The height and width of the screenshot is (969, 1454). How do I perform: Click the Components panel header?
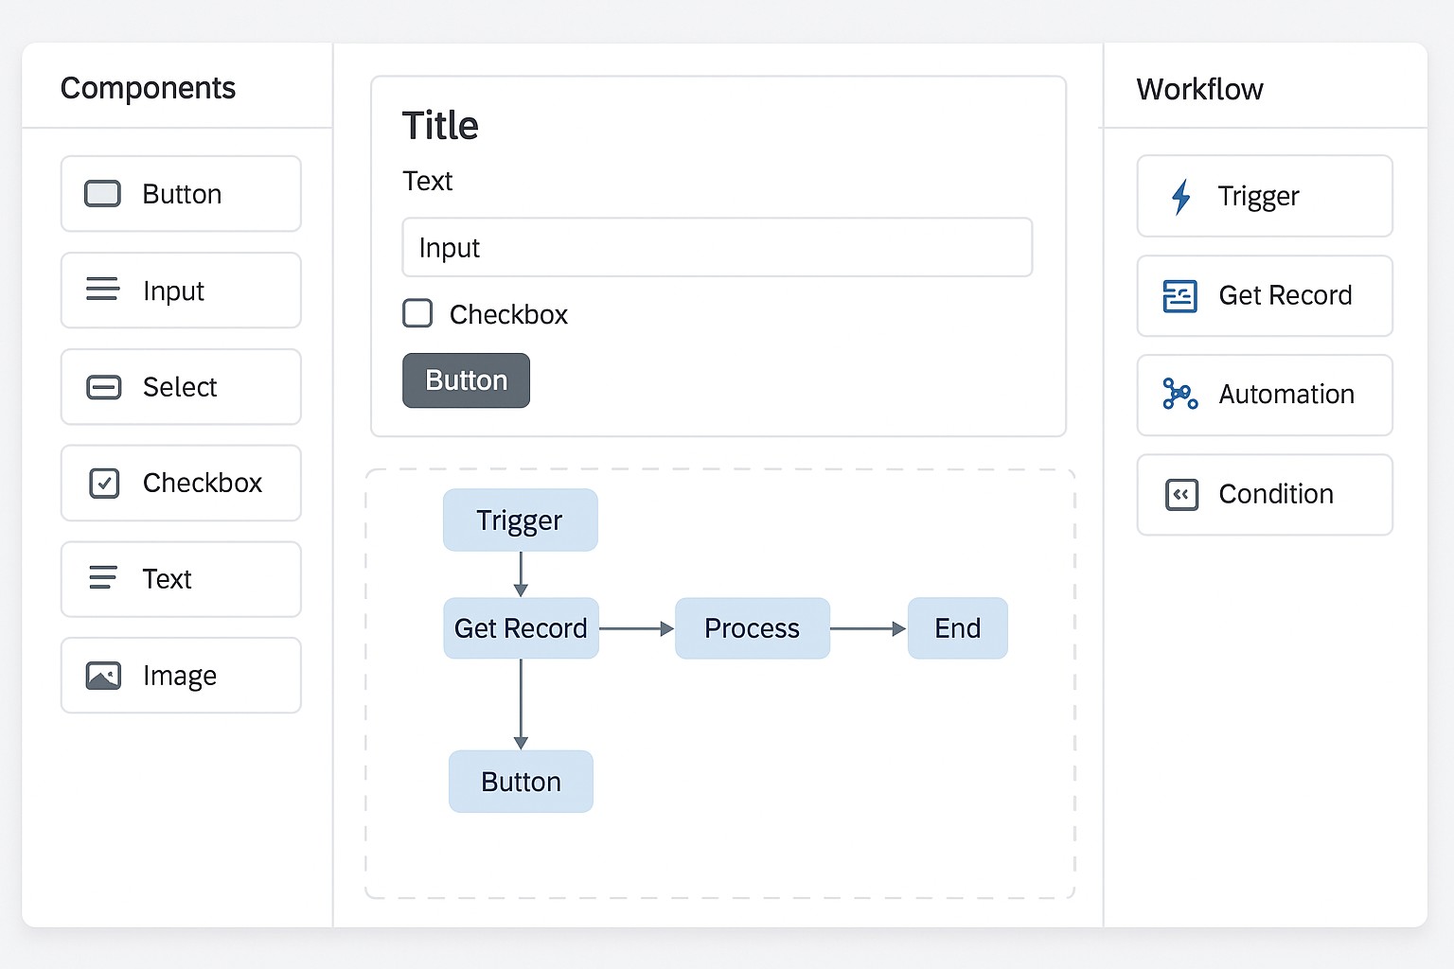(x=148, y=87)
